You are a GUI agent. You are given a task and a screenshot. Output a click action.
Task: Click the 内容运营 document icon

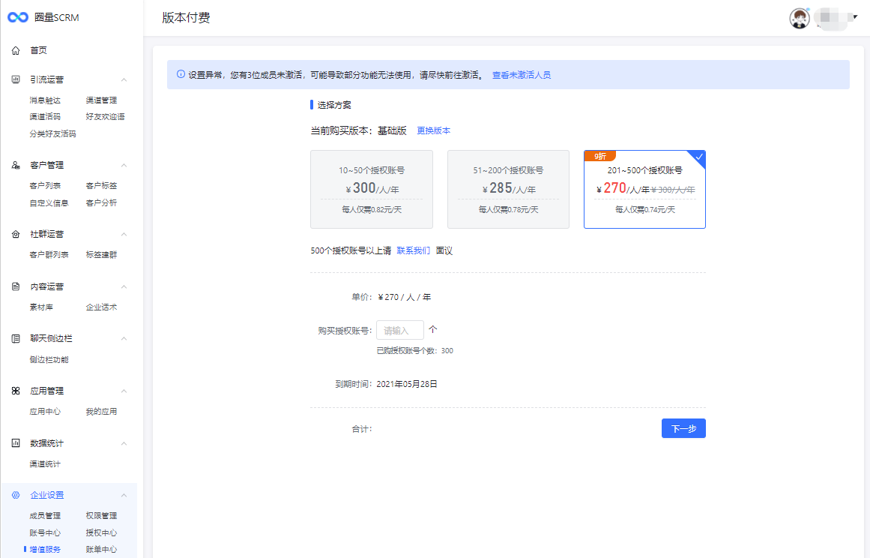(x=16, y=286)
